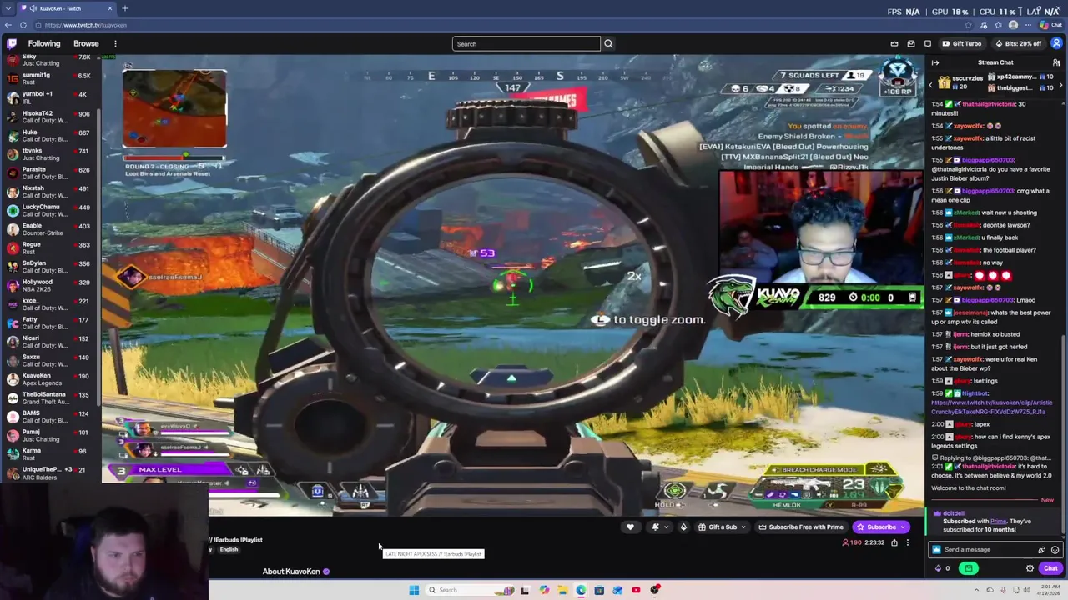Click the purple Subscribe button

pos(881,527)
